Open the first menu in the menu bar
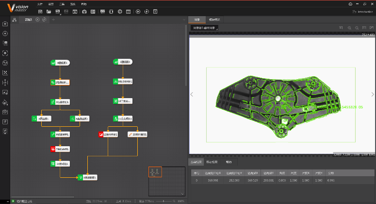Viewport: 376px width, 204px height. [40, 4]
